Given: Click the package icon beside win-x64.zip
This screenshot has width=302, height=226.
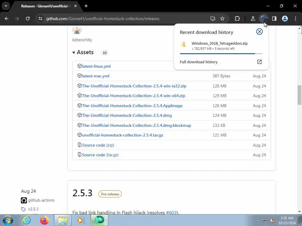Looking at the screenshot, I should point(79,96).
